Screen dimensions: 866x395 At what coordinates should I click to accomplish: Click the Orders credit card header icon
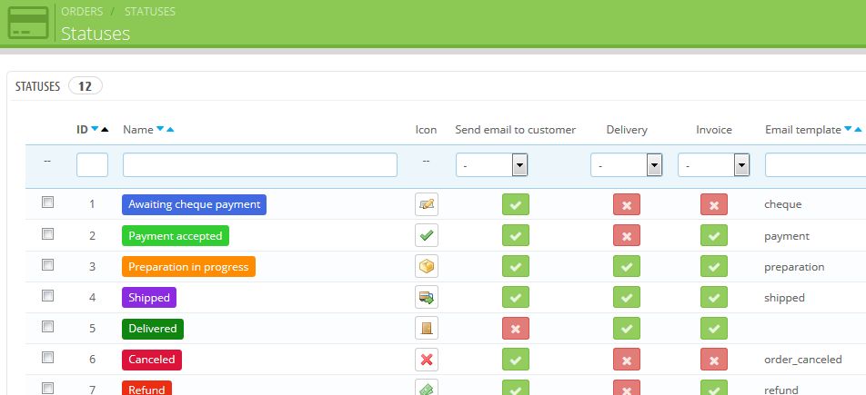tap(27, 23)
